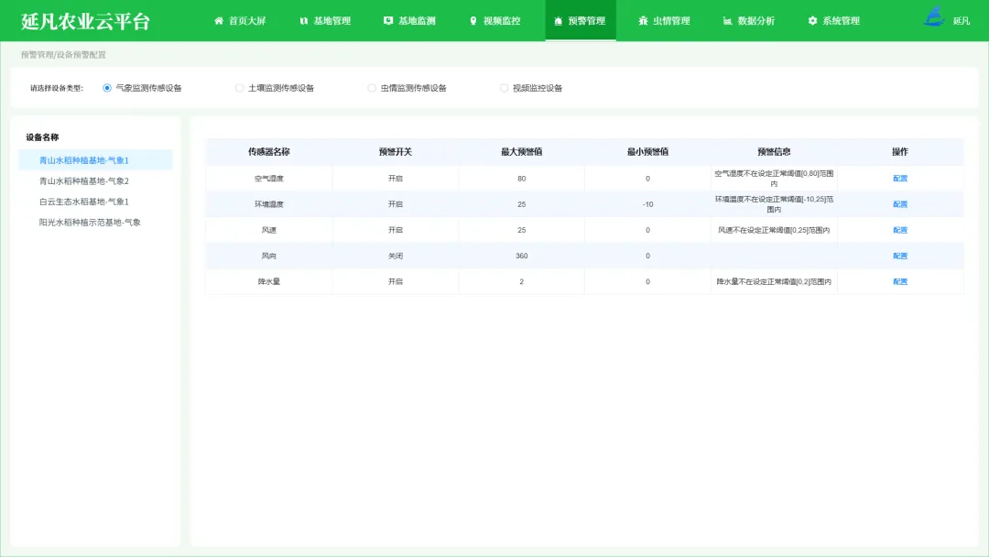
Task: Select the 预警管理 menu item
Action: point(581,21)
